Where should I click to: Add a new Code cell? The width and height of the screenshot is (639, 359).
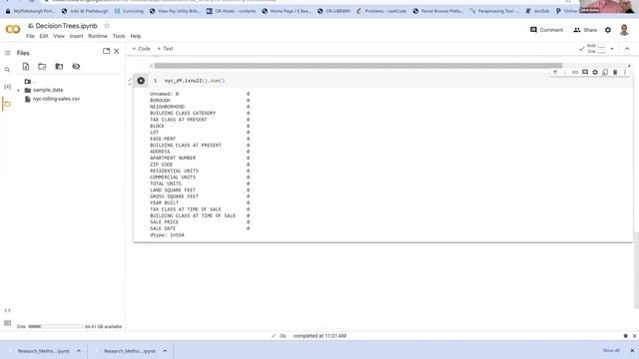point(141,49)
